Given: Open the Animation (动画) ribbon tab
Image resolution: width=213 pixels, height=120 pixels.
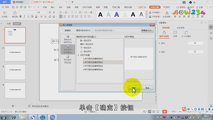Looking at the screenshot, I should (76, 7).
